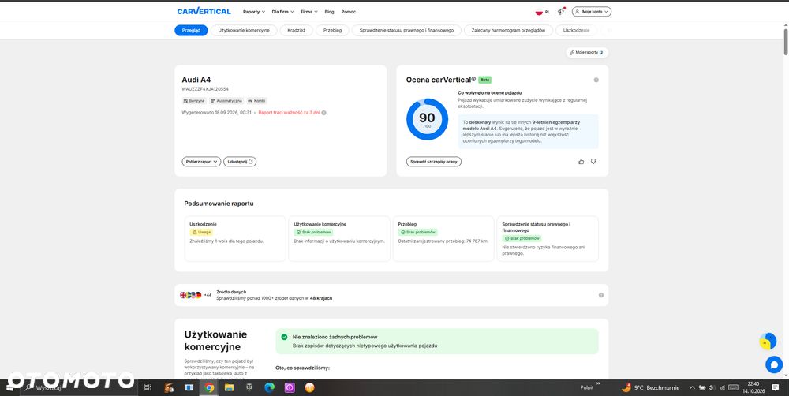The height and width of the screenshot is (396, 789).
Task: Expand the Pobierz raport dropdown button
Action: pyautogui.click(x=201, y=162)
